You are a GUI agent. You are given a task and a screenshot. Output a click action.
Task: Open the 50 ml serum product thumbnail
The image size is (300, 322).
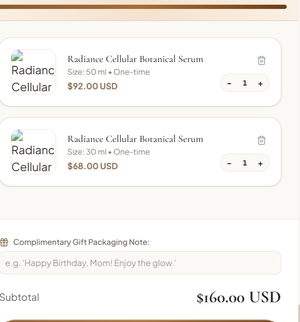click(33, 72)
